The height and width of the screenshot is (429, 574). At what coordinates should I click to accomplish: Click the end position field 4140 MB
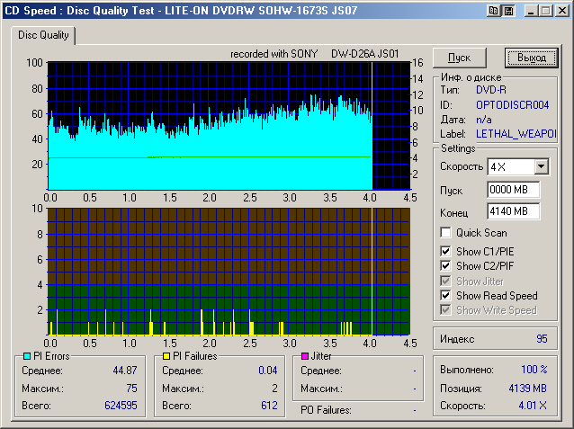coord(513,211)
